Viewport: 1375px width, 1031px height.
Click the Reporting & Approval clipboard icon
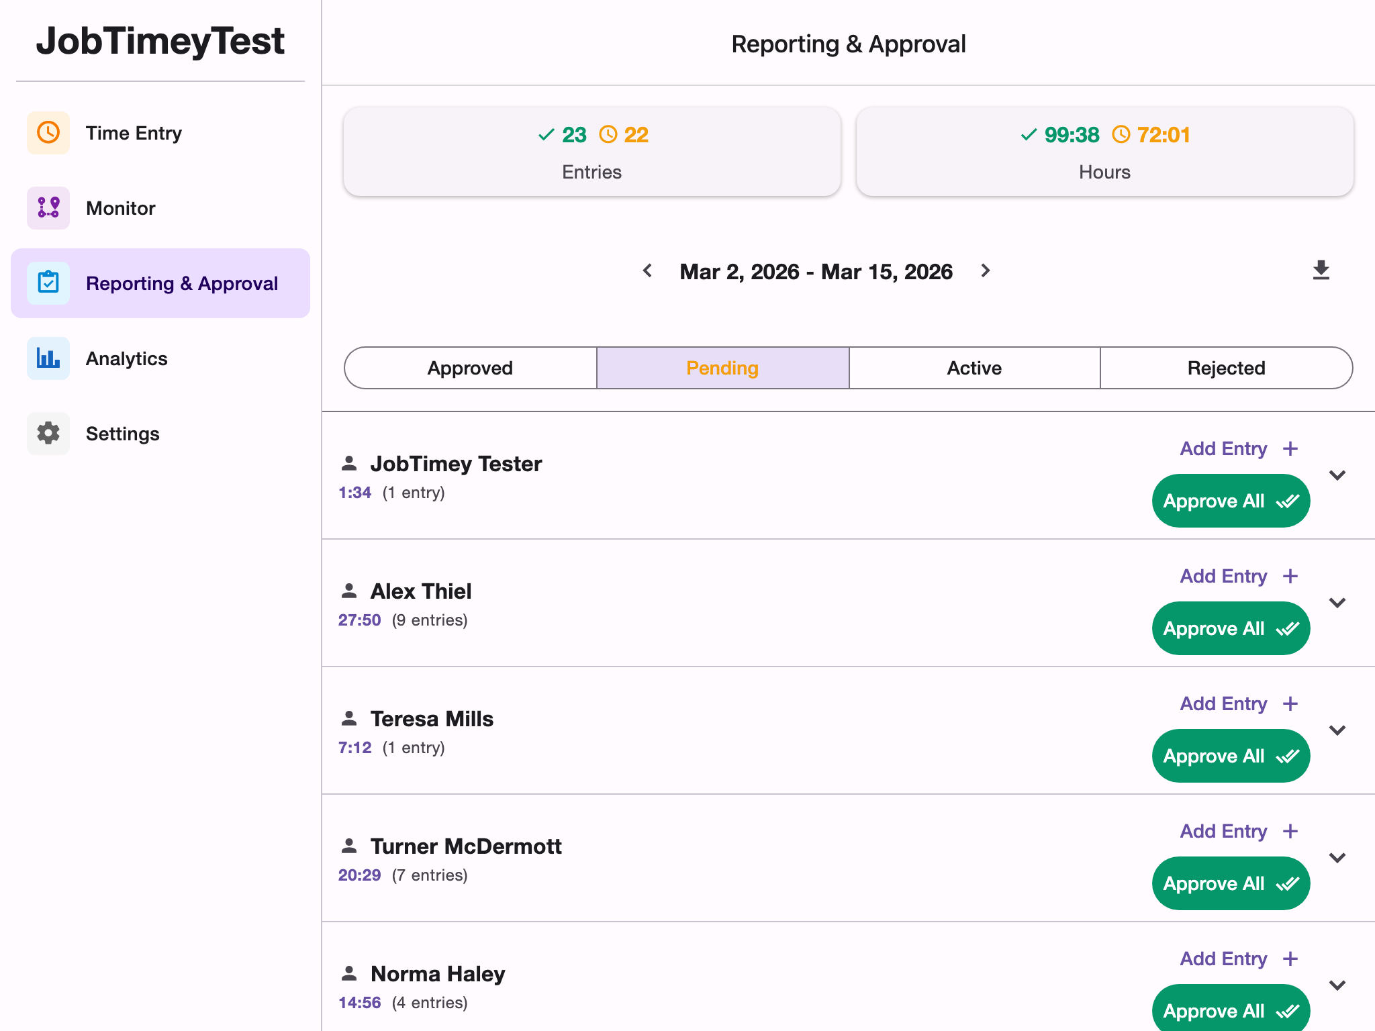48,283
